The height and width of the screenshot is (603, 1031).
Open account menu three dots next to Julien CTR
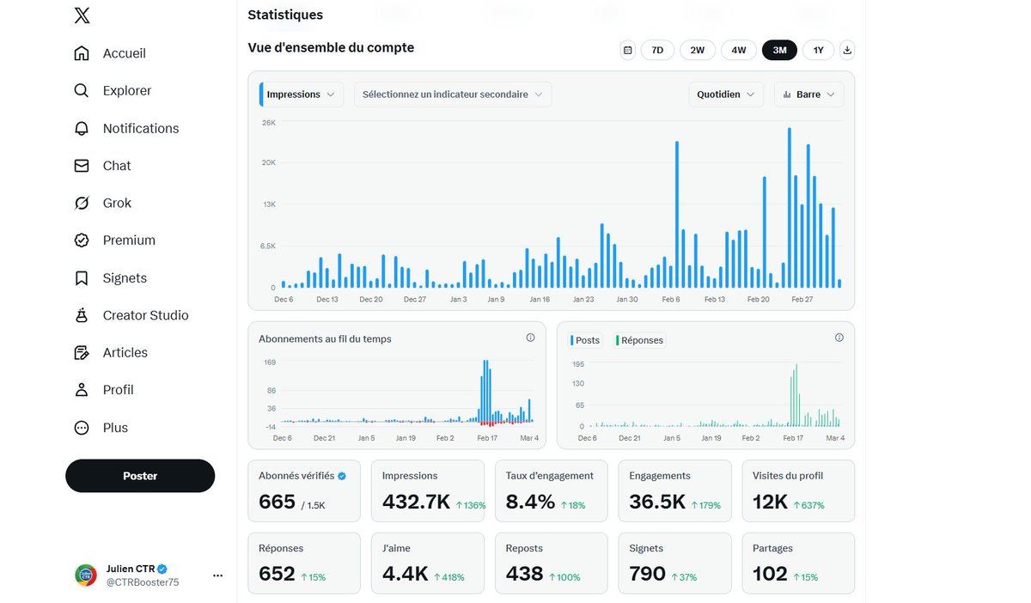(x=217, y=576)
